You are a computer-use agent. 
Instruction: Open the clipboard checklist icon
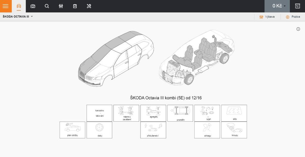tap(75, 6)
